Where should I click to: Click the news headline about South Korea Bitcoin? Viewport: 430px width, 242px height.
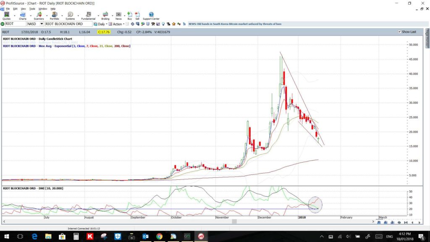[235, 24]
